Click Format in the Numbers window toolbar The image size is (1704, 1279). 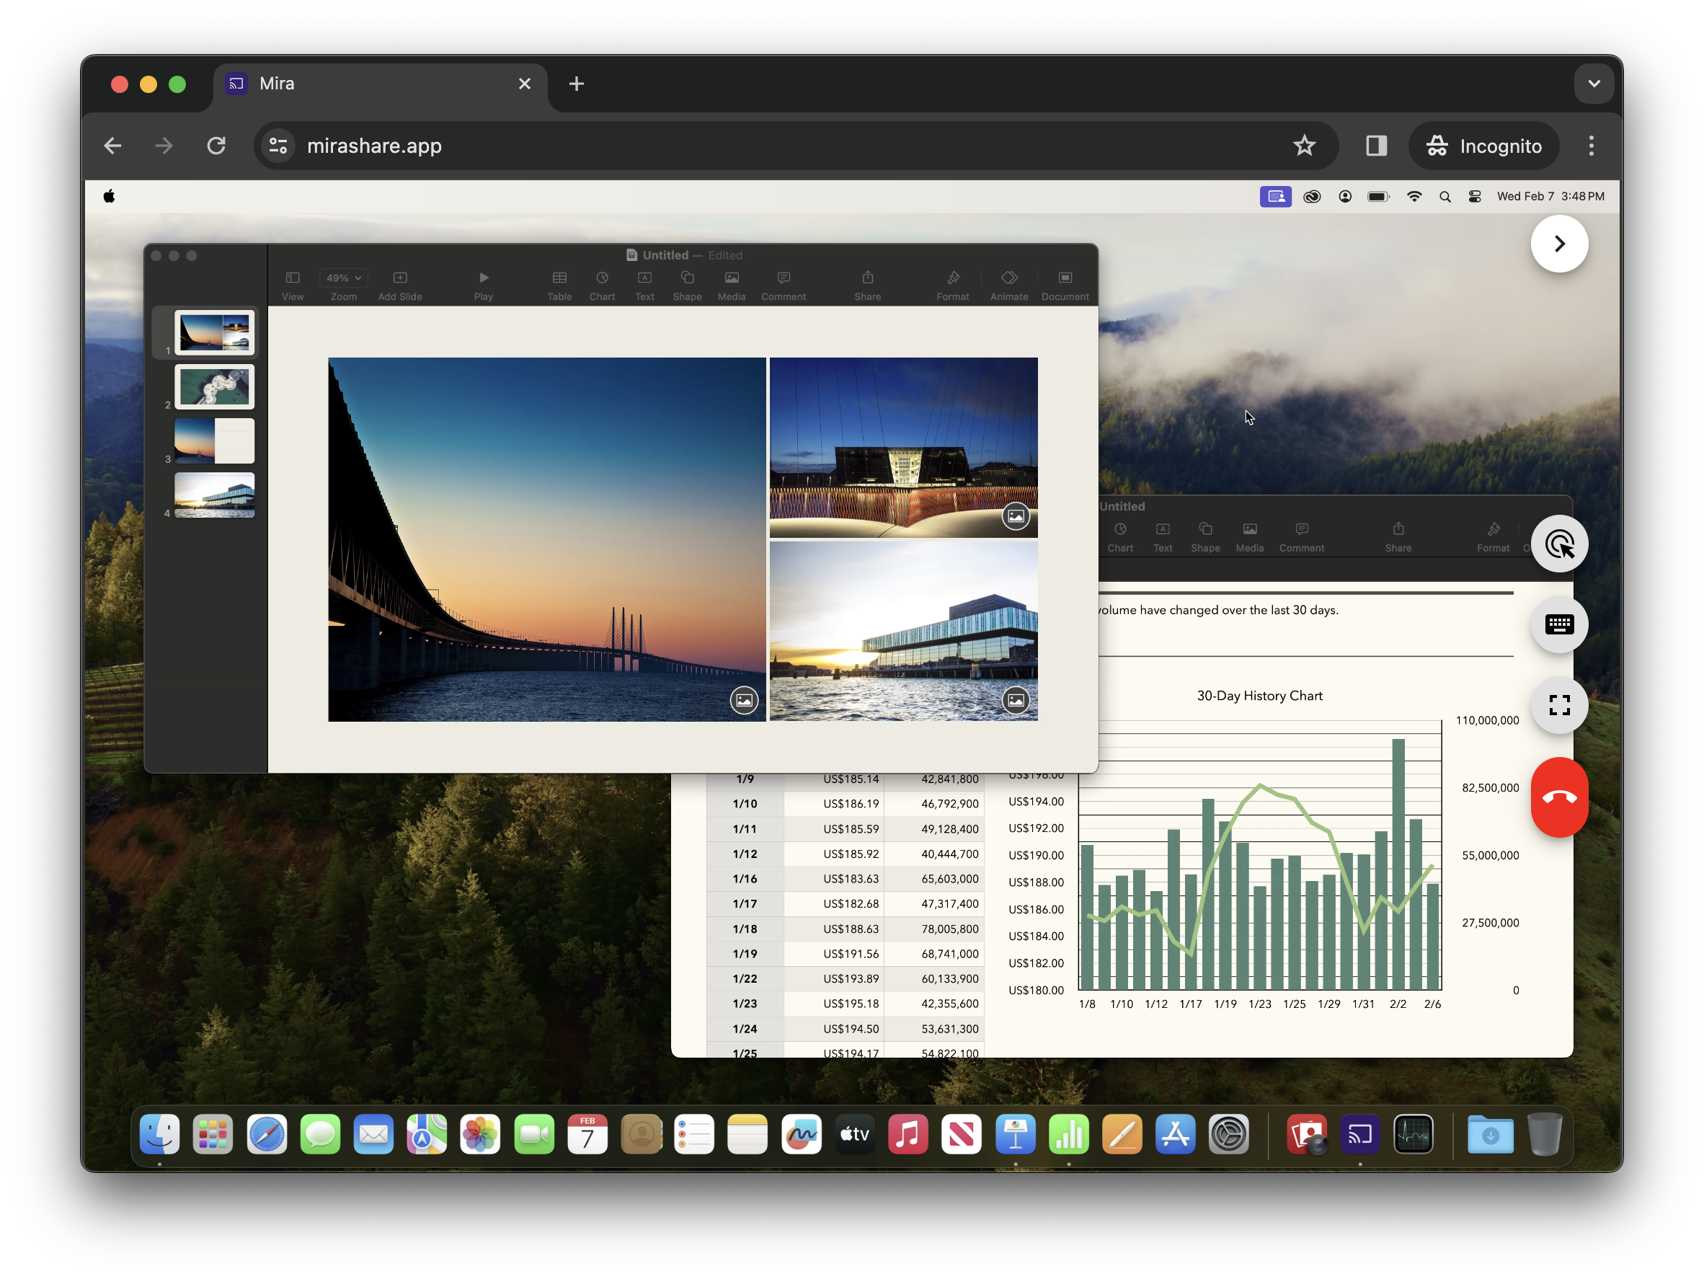[1493, 537]
